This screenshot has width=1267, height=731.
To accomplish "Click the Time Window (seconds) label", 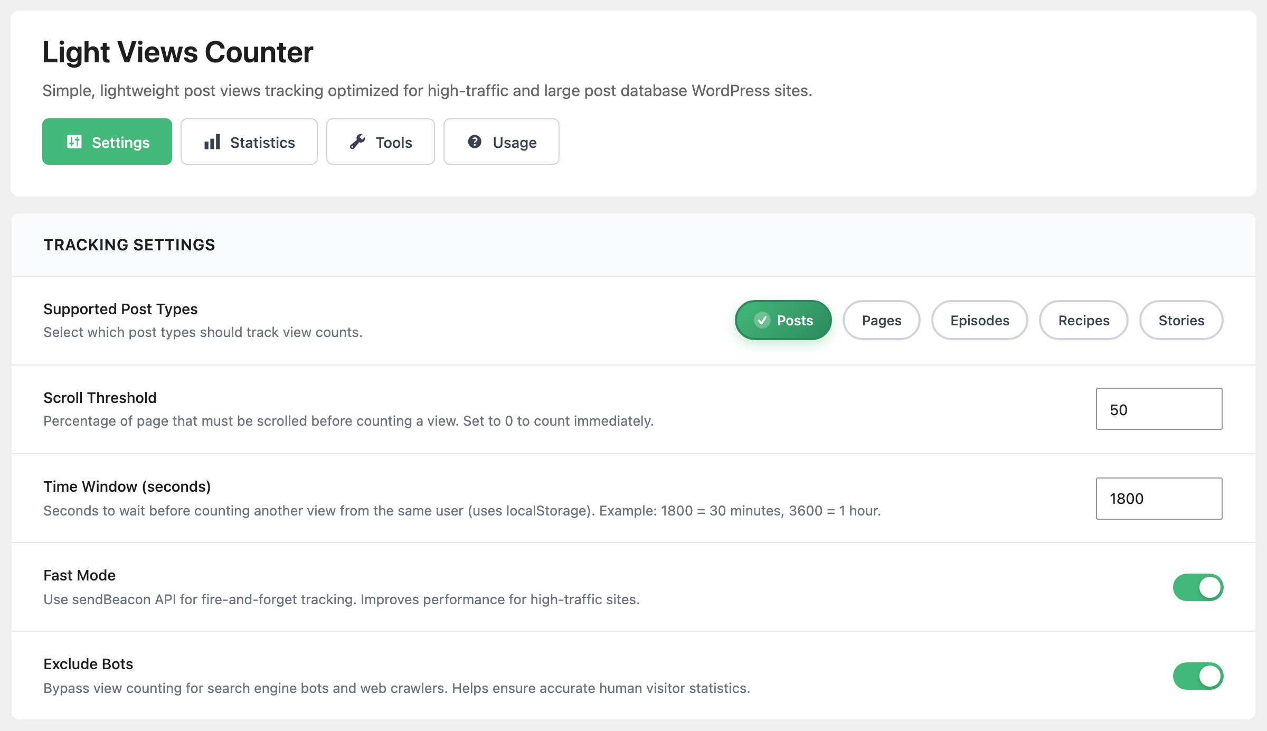I will click(127, 486).
